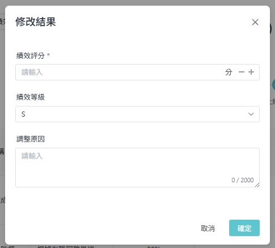This screenshot has height=248, width=275.
Task: Confirm changes with the 確定 button
Action: tap(244, 228)
